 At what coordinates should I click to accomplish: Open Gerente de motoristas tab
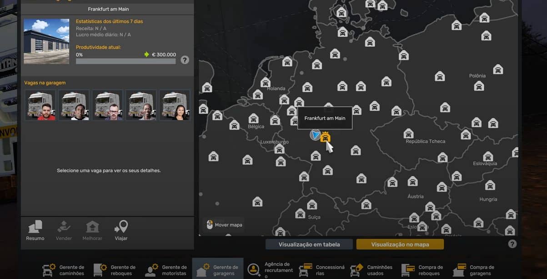pyautogui.click(x=166, y=270)
